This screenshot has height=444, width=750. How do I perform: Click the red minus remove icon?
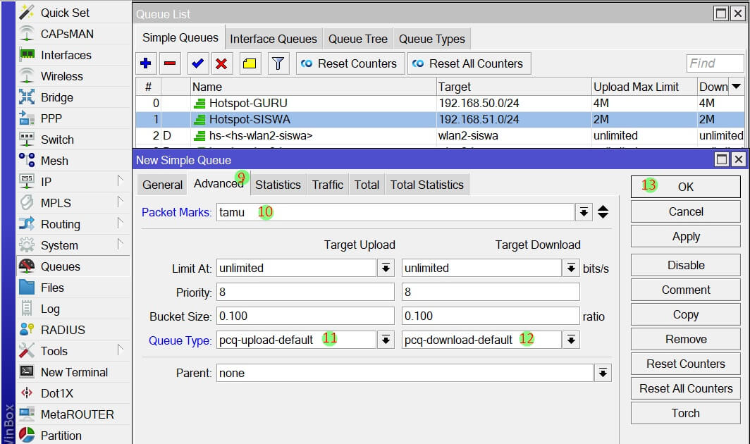point(170,63)
